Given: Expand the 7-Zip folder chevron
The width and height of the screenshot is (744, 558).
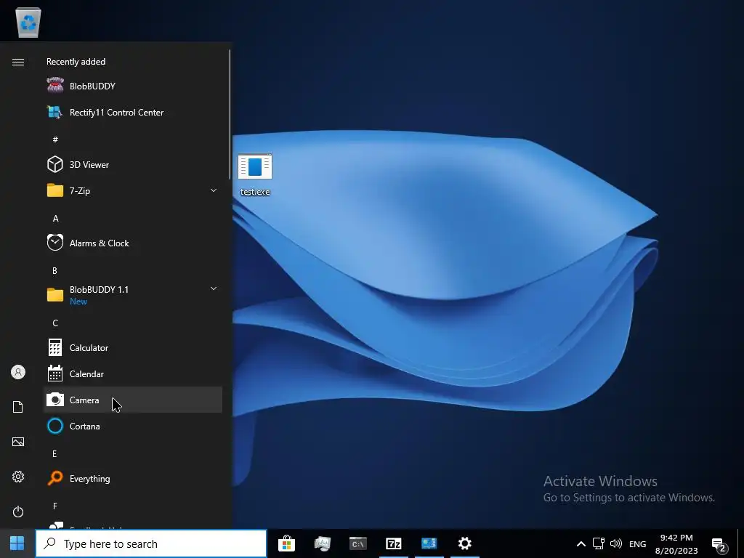Looking at the screenshot, I should 214,190.
